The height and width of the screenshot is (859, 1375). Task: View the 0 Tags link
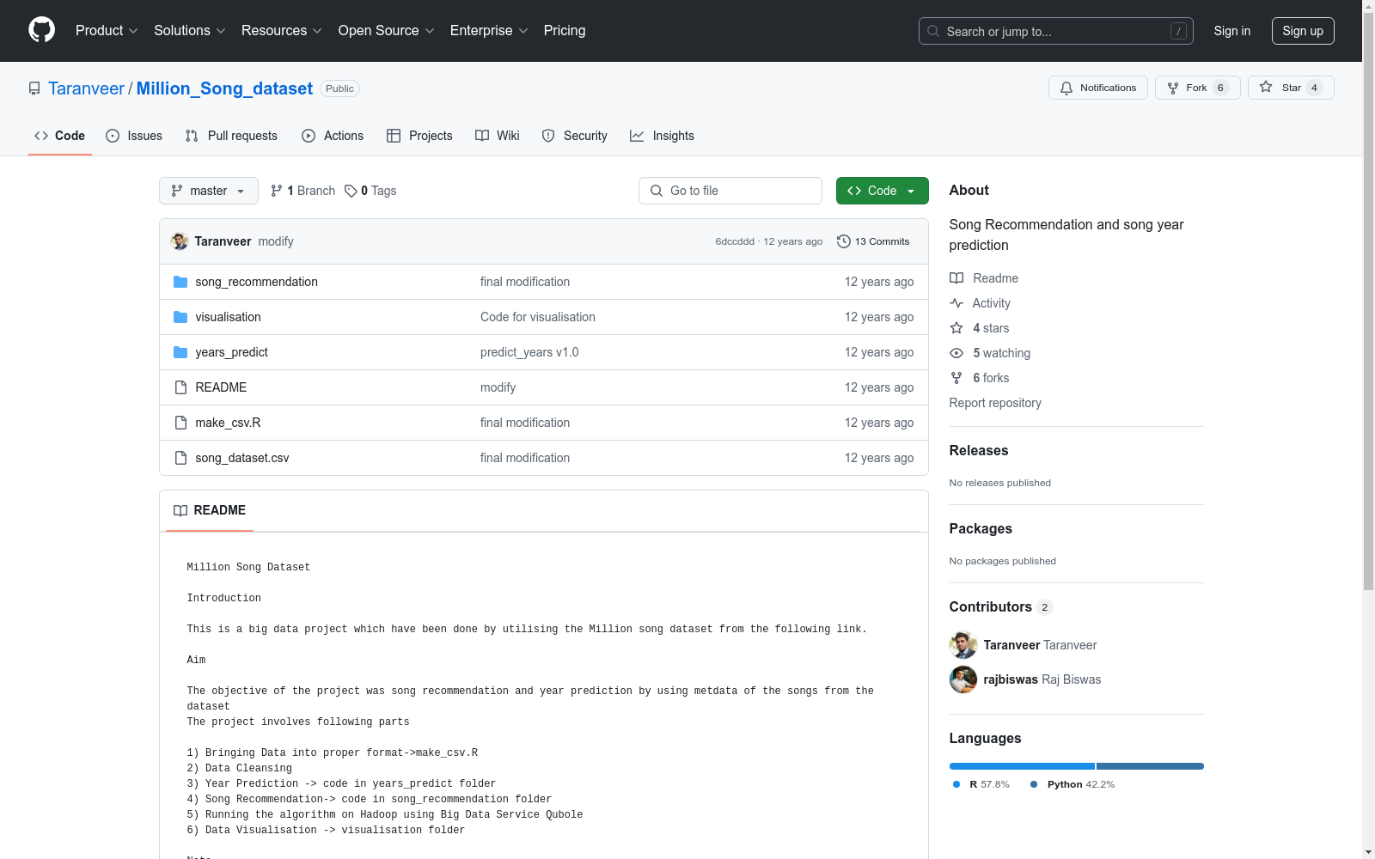point(370,191)
